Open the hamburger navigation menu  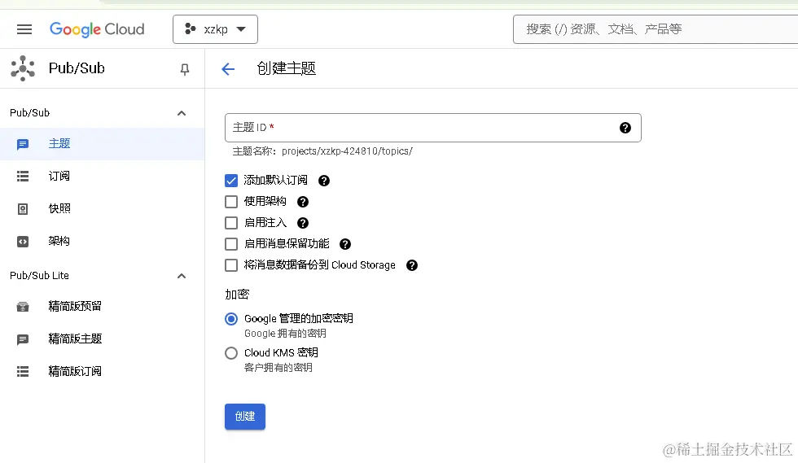pos(24,29)
